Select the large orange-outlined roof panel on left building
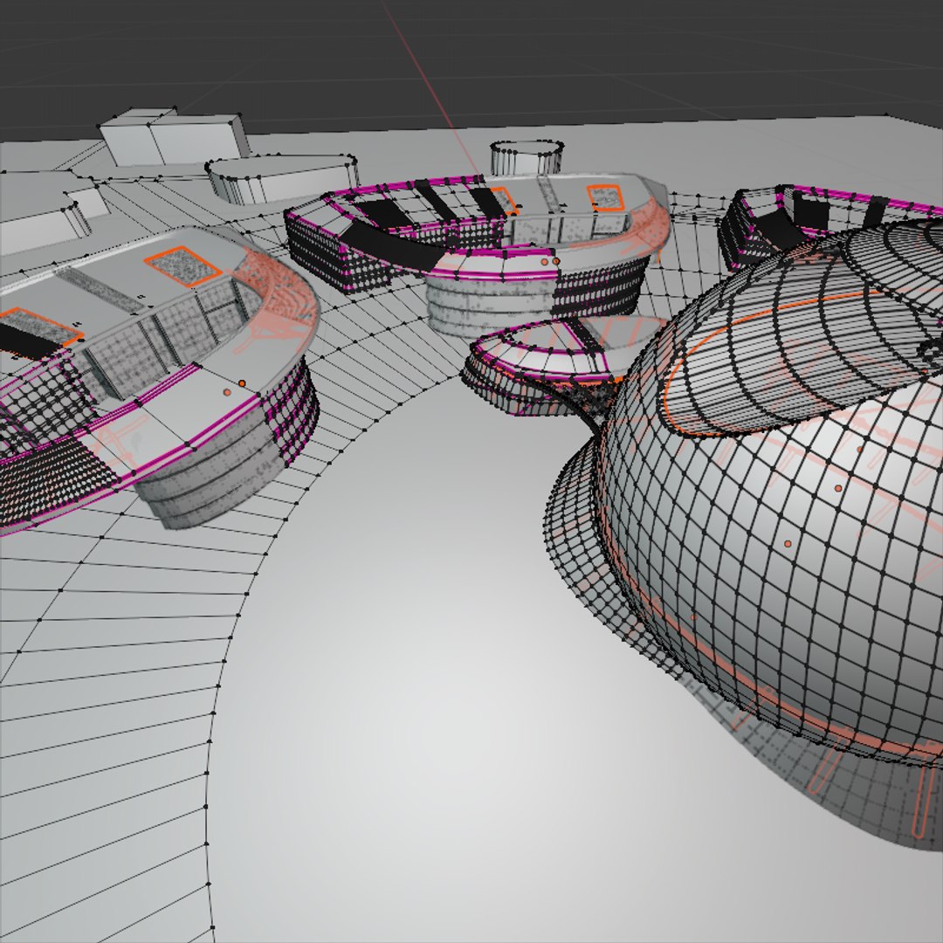This screenshot has width=943, height=943. tap(182, 266)
